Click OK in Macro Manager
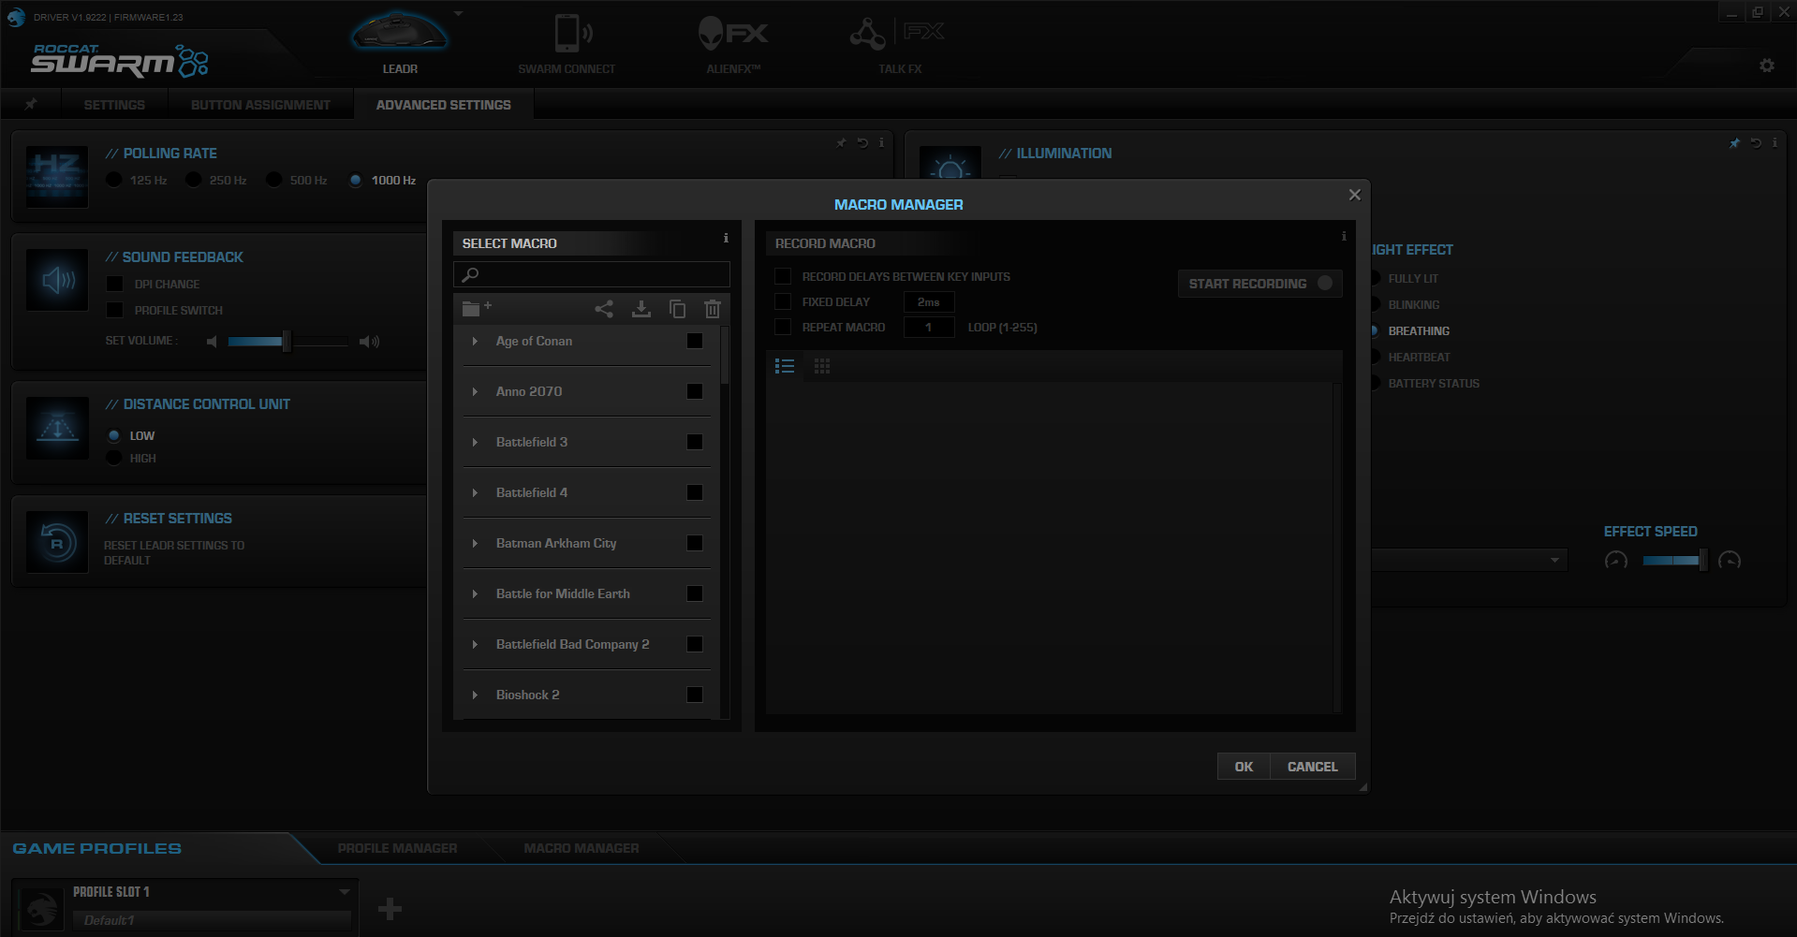 pos(1244,767)
